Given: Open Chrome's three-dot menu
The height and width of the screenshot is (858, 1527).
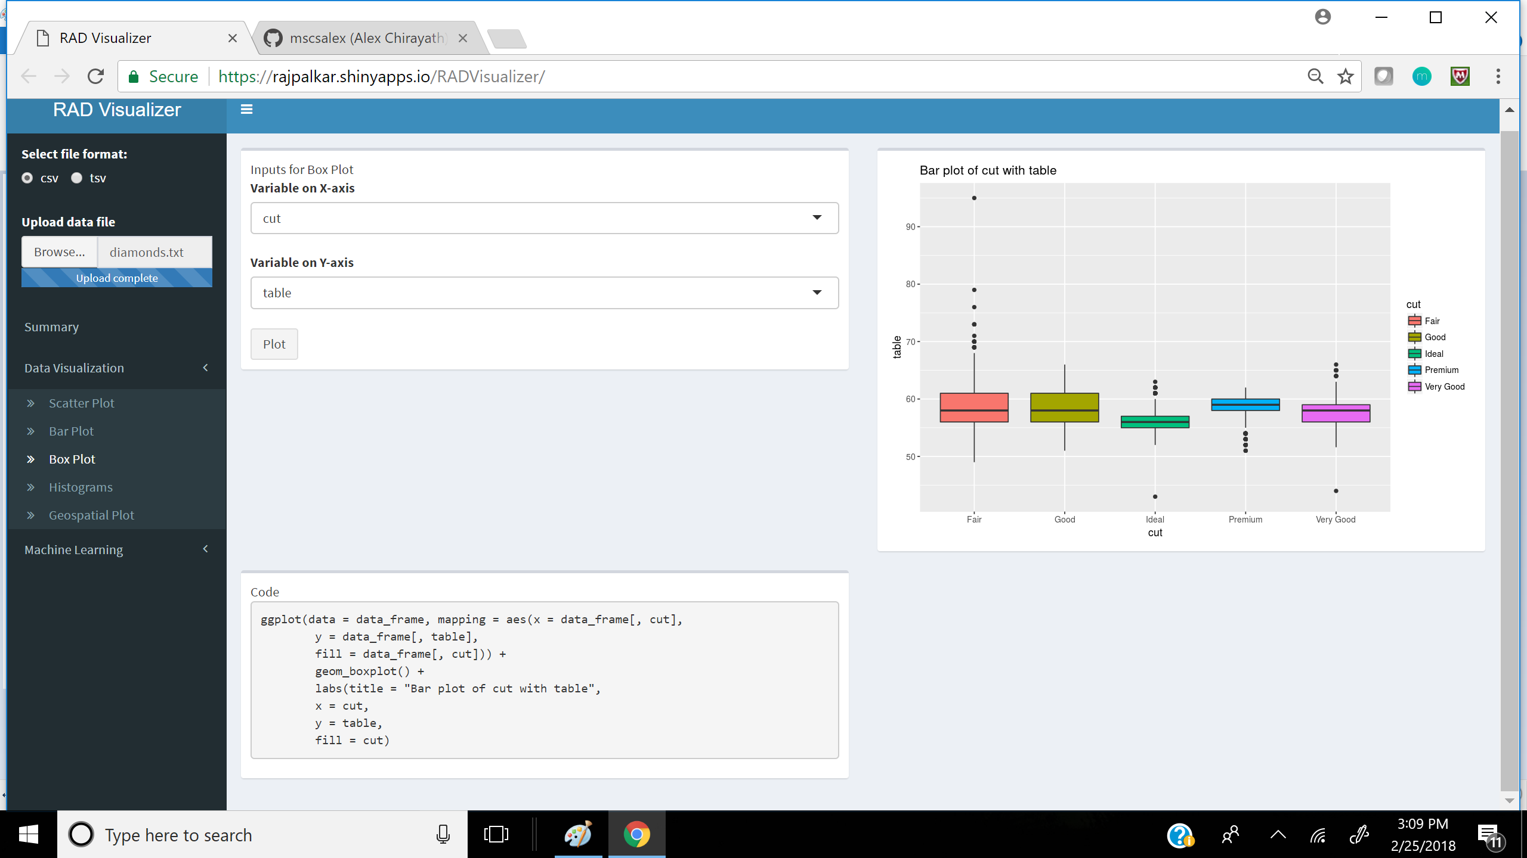Looking at the screenshot, I should [x=1498, y=76].
